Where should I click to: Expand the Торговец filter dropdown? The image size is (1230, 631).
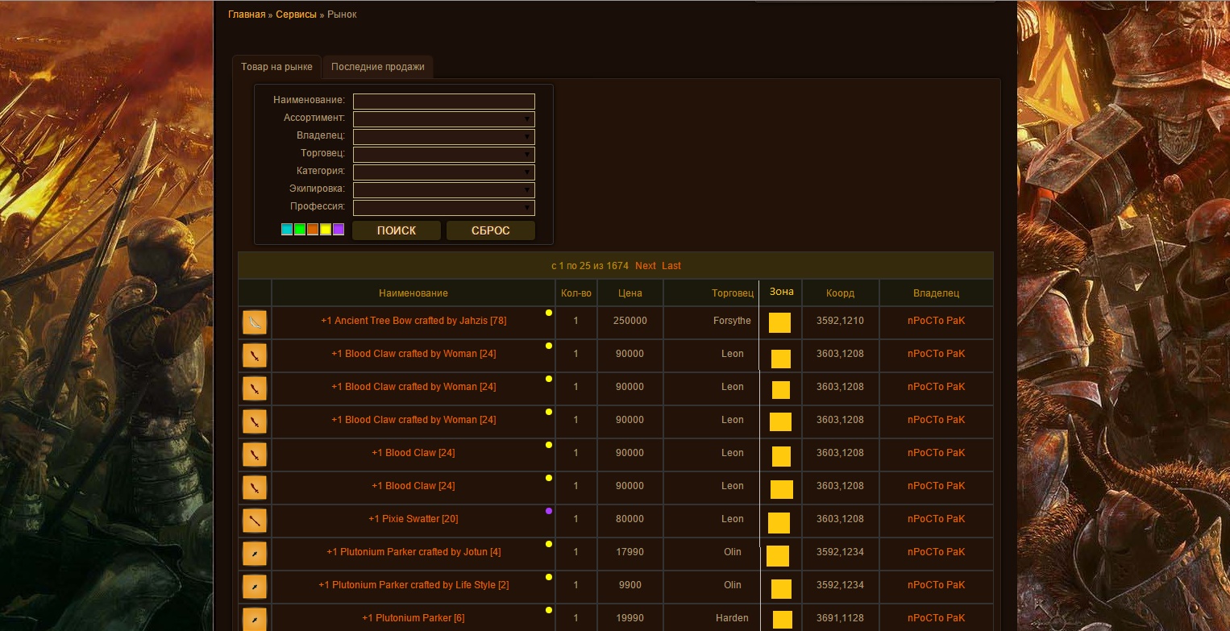pos(444,154)
